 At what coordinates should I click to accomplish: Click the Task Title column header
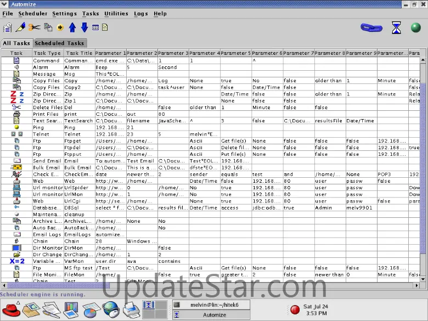(79, 53)
